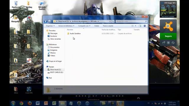Image resolution: width=189 pixels, height=106 pixels.
Task: Open Escritorio in the navigation pane
Action: [53, 36]
